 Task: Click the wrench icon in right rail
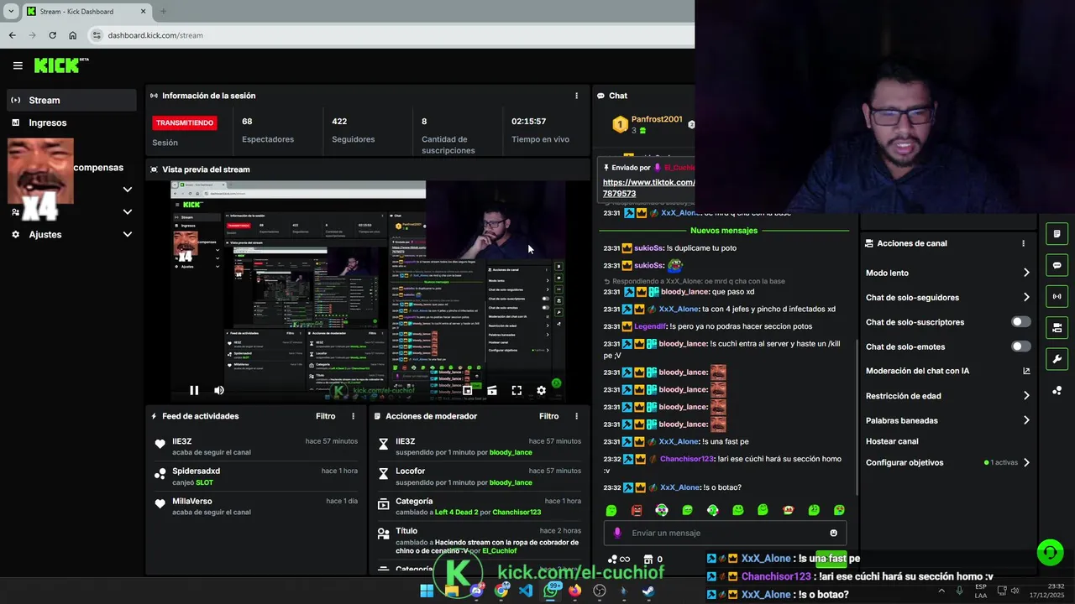click(x=1057, y=359)
